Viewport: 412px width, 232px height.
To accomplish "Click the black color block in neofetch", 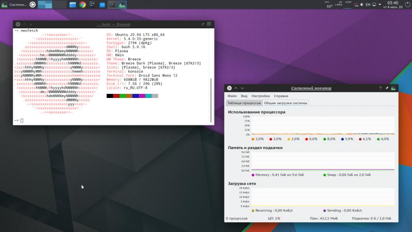I will point(110,96).
